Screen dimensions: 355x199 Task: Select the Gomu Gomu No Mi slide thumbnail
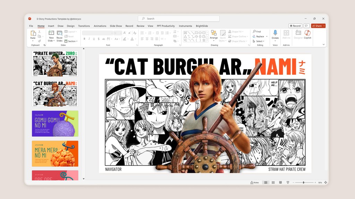point(55,124)
